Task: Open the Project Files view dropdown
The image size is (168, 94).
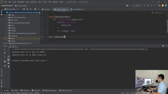Action: (x=11, y=9)
